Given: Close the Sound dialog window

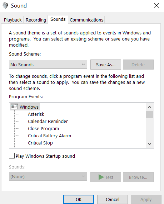Looking at the screenshot, I should [x=156, y=5].
